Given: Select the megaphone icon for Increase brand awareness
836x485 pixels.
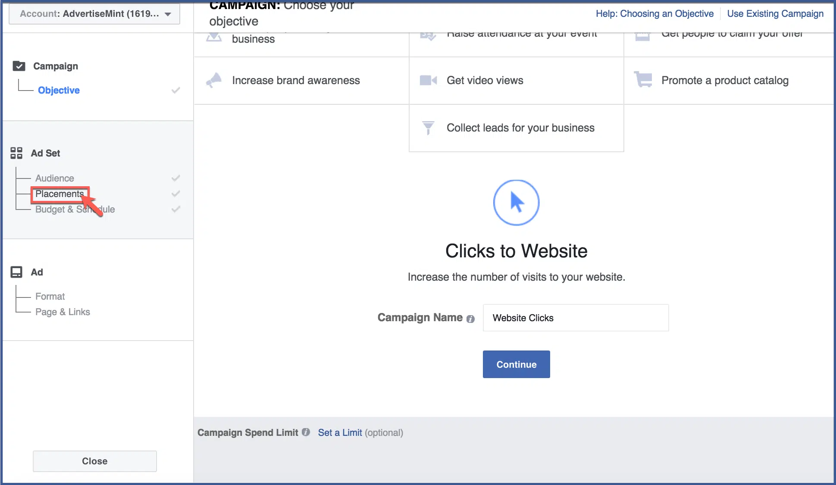Looking at the screenshot, I should pos(213,80).
